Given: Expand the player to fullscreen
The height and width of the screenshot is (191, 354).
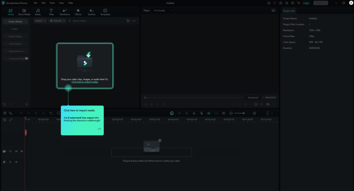Looking at the screenshot, I should 273,104.
